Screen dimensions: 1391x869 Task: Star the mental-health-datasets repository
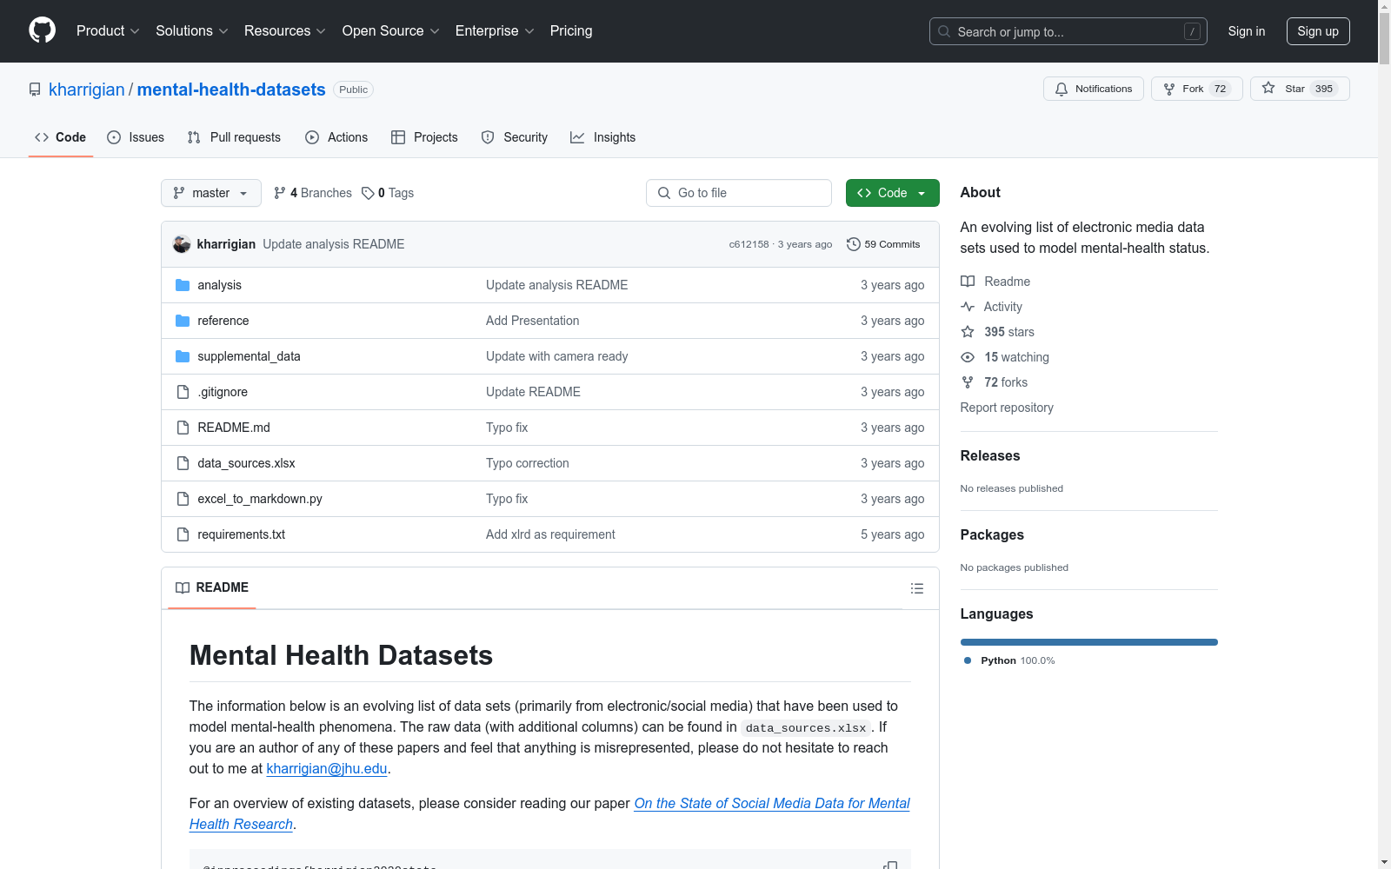click(x=1299, y=89)
